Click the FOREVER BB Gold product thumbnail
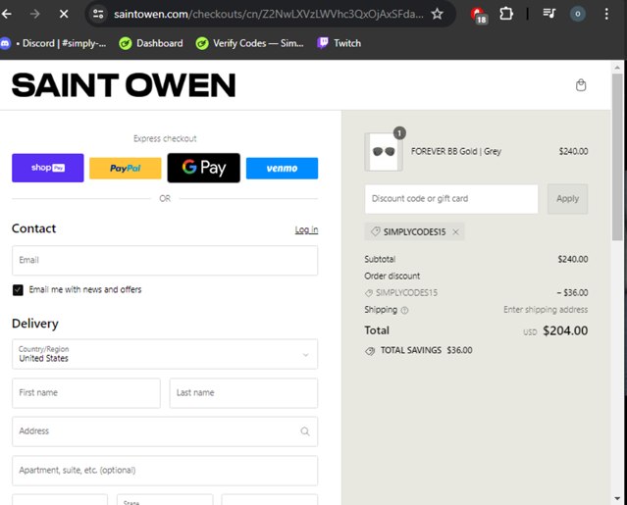Viewport: 627px width, 505px height. coord(384,152)
